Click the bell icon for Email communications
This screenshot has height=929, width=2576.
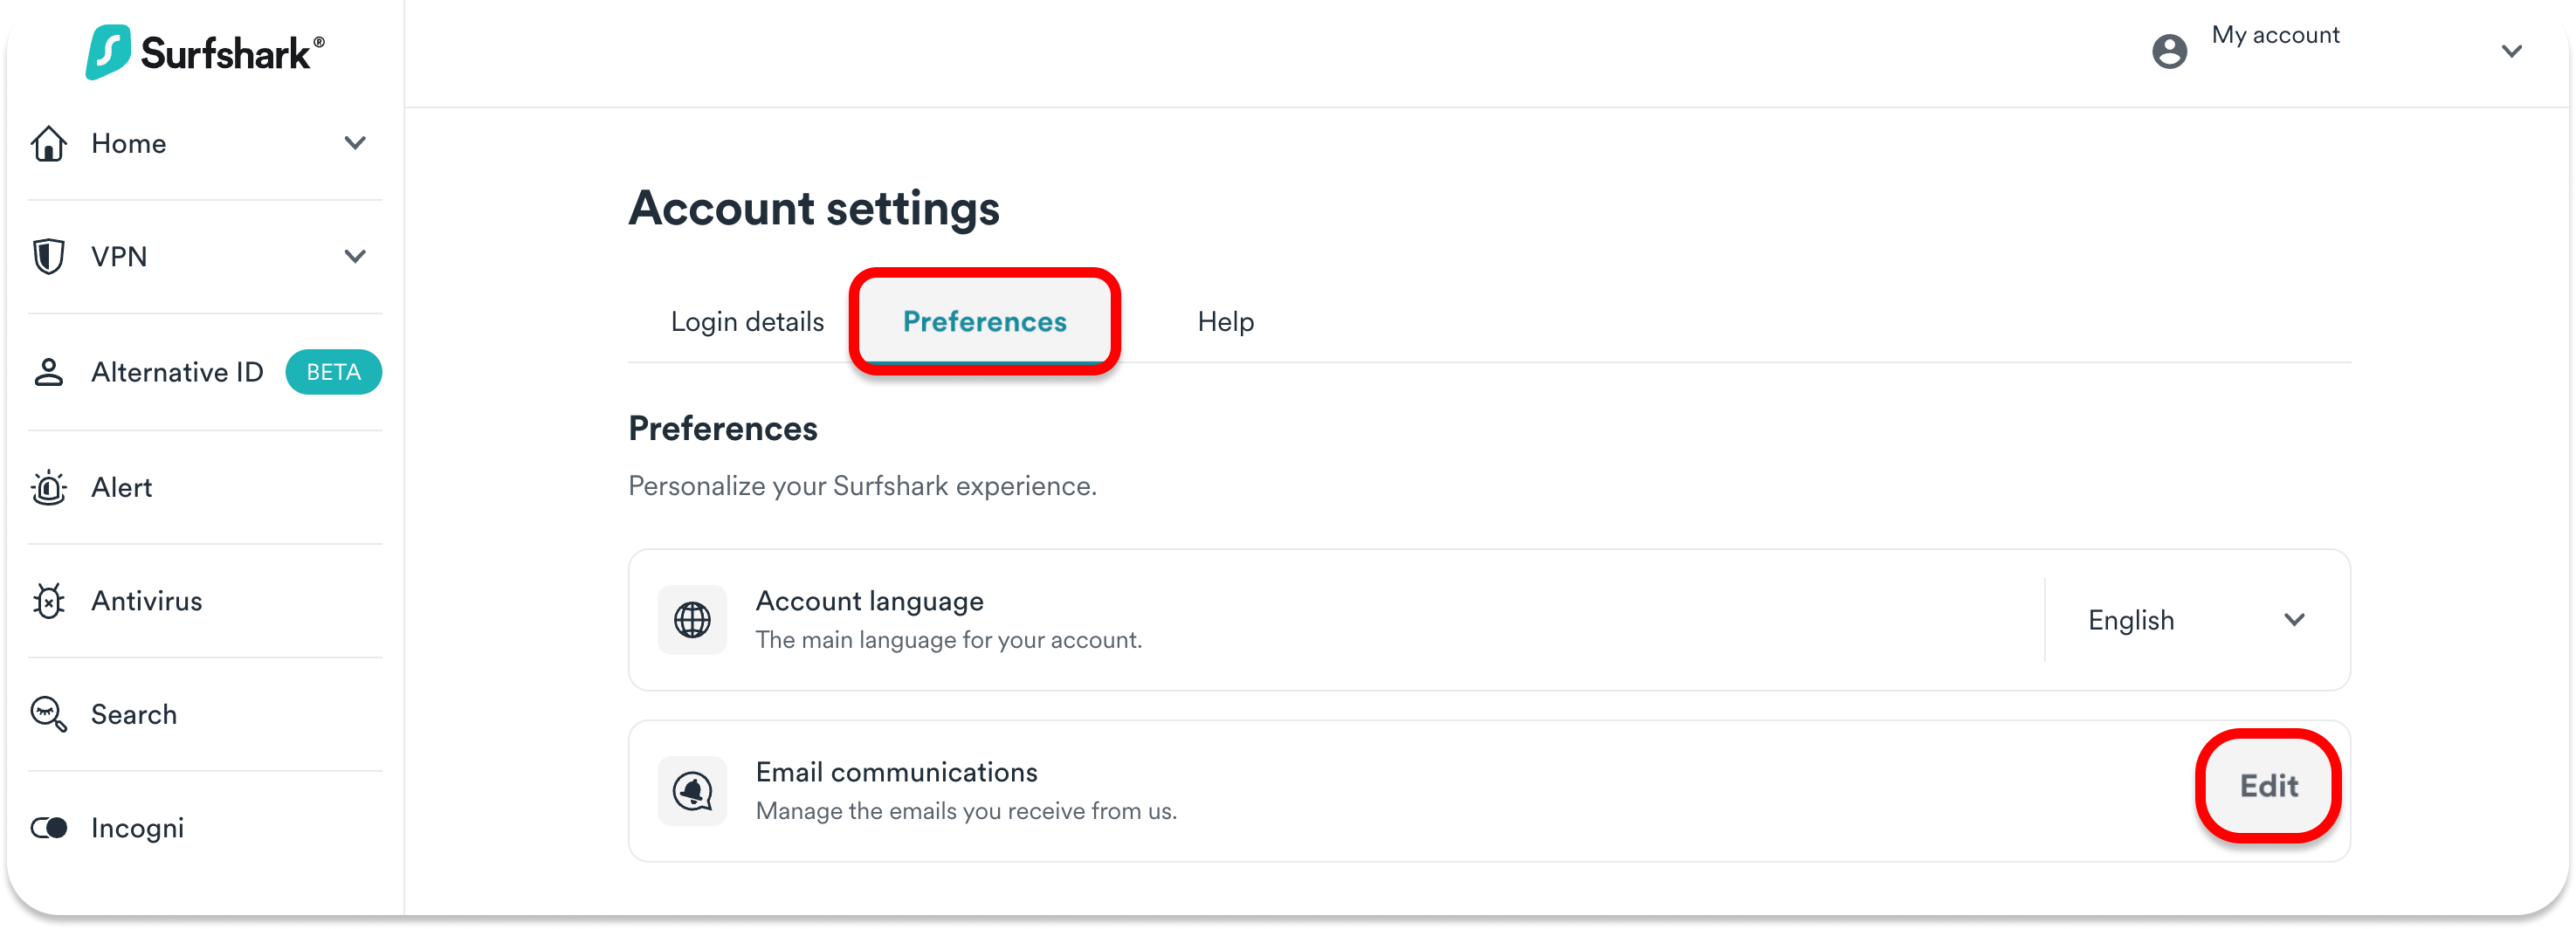point(692,791)
